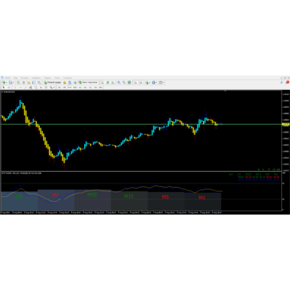Switch chart to the H1 timeframe button

click(x=80, y=87)
